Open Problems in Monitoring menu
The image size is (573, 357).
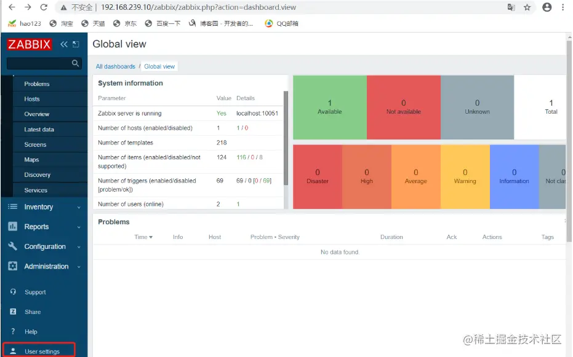point(37,84)
